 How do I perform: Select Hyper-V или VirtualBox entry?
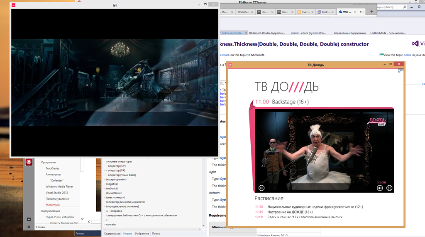[60, 217]
